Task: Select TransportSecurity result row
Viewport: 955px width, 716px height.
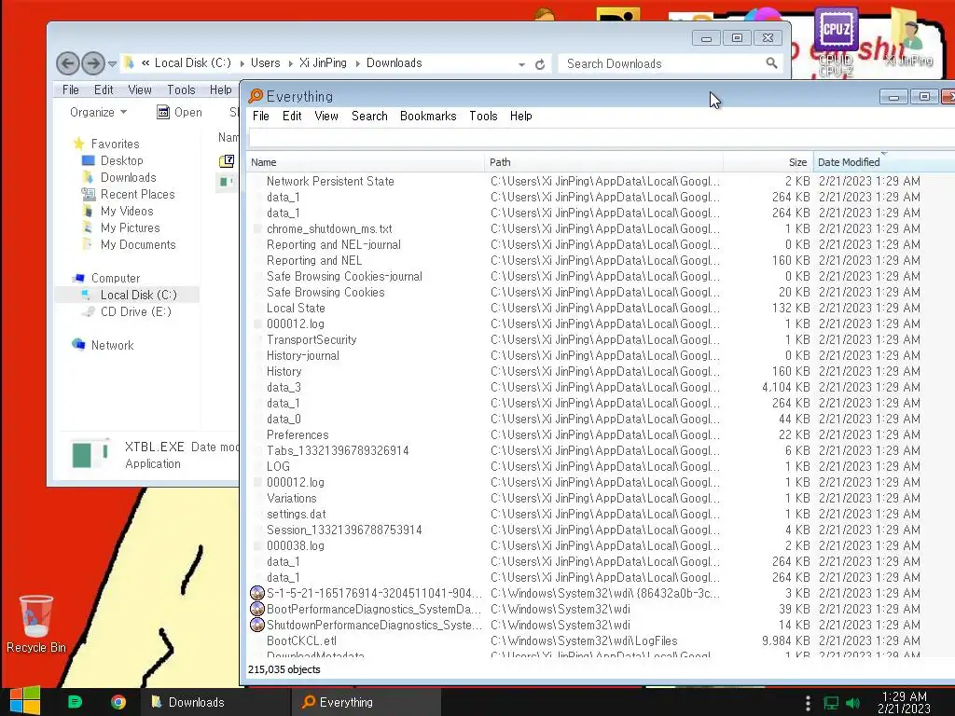Action: [602, 339]
